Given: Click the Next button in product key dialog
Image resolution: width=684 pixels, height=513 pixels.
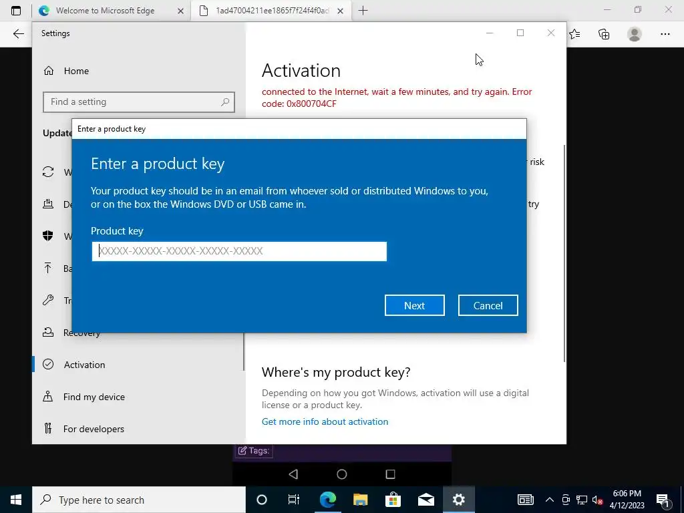Looking at the screenshot, I should tap(414, 305).
